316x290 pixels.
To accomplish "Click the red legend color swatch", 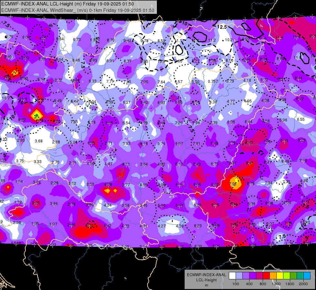I will click(266, 276).
